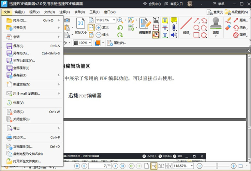Expand the Stamp tool dropdown arrow
Viewport: 251px width, 171px height.
pos(215,36)
